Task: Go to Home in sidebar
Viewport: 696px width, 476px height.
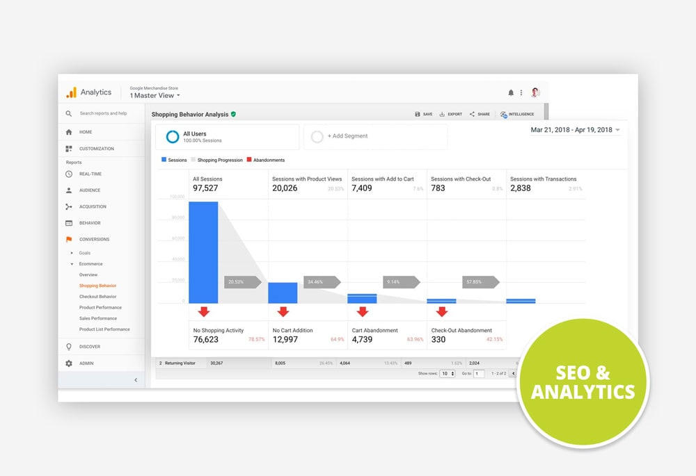Action: (x=86, y=132)
